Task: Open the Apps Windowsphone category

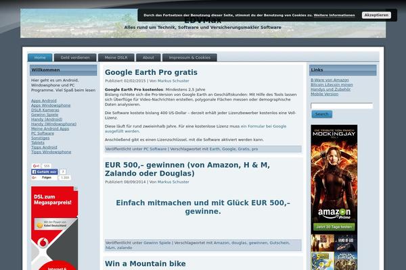Action: point(51,105)
